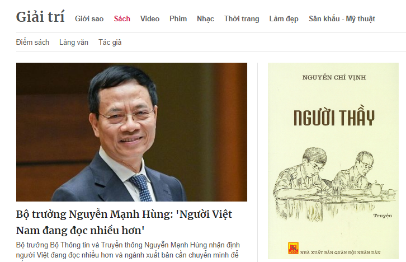The height and width of the screenshot is (262, 406).
Task: Open the Nhạc category
Action: [205, 19]
